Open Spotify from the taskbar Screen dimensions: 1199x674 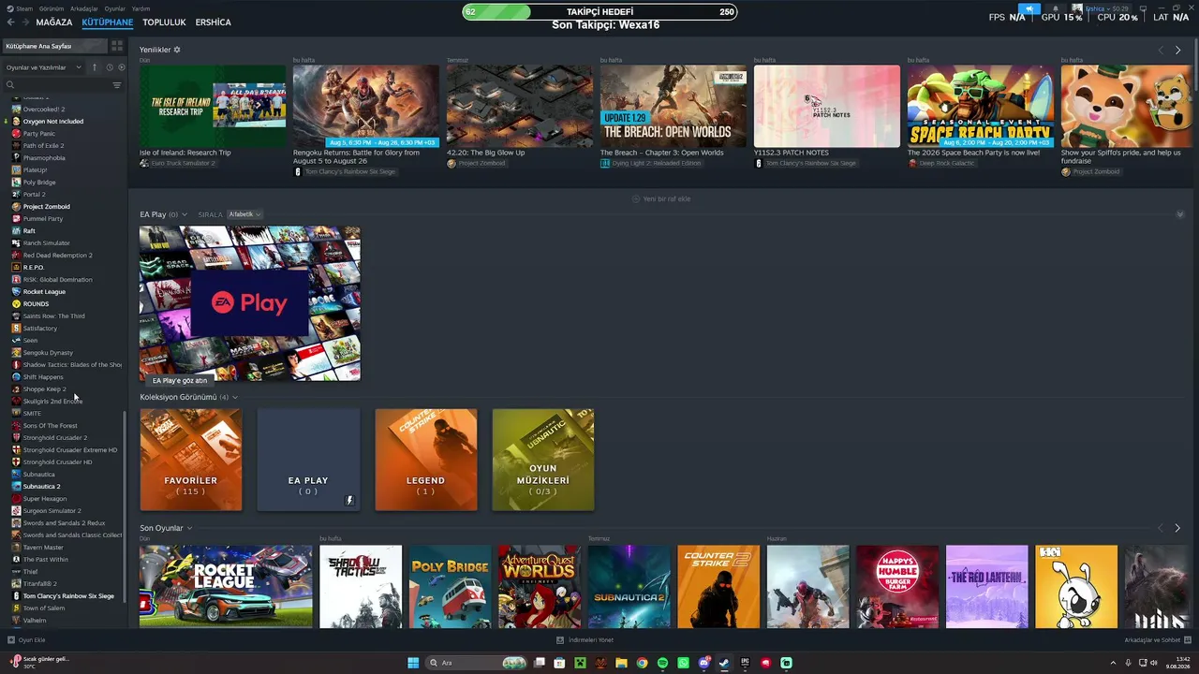(x=662, y=663)
